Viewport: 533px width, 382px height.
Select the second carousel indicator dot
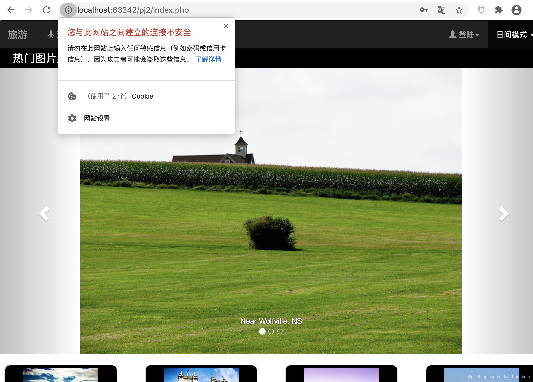[x=271, y=331]
